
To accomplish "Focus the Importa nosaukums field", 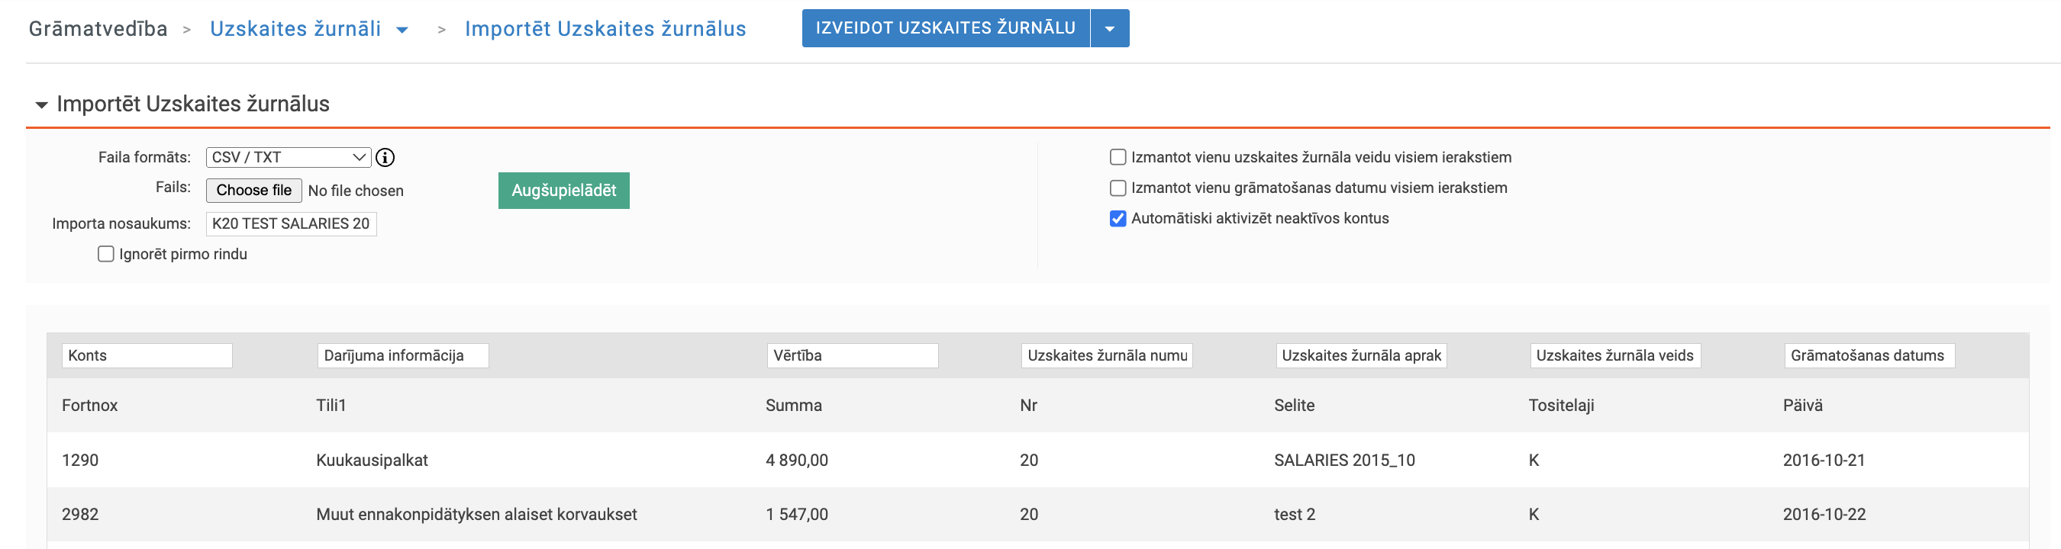I will click(292, 223).
